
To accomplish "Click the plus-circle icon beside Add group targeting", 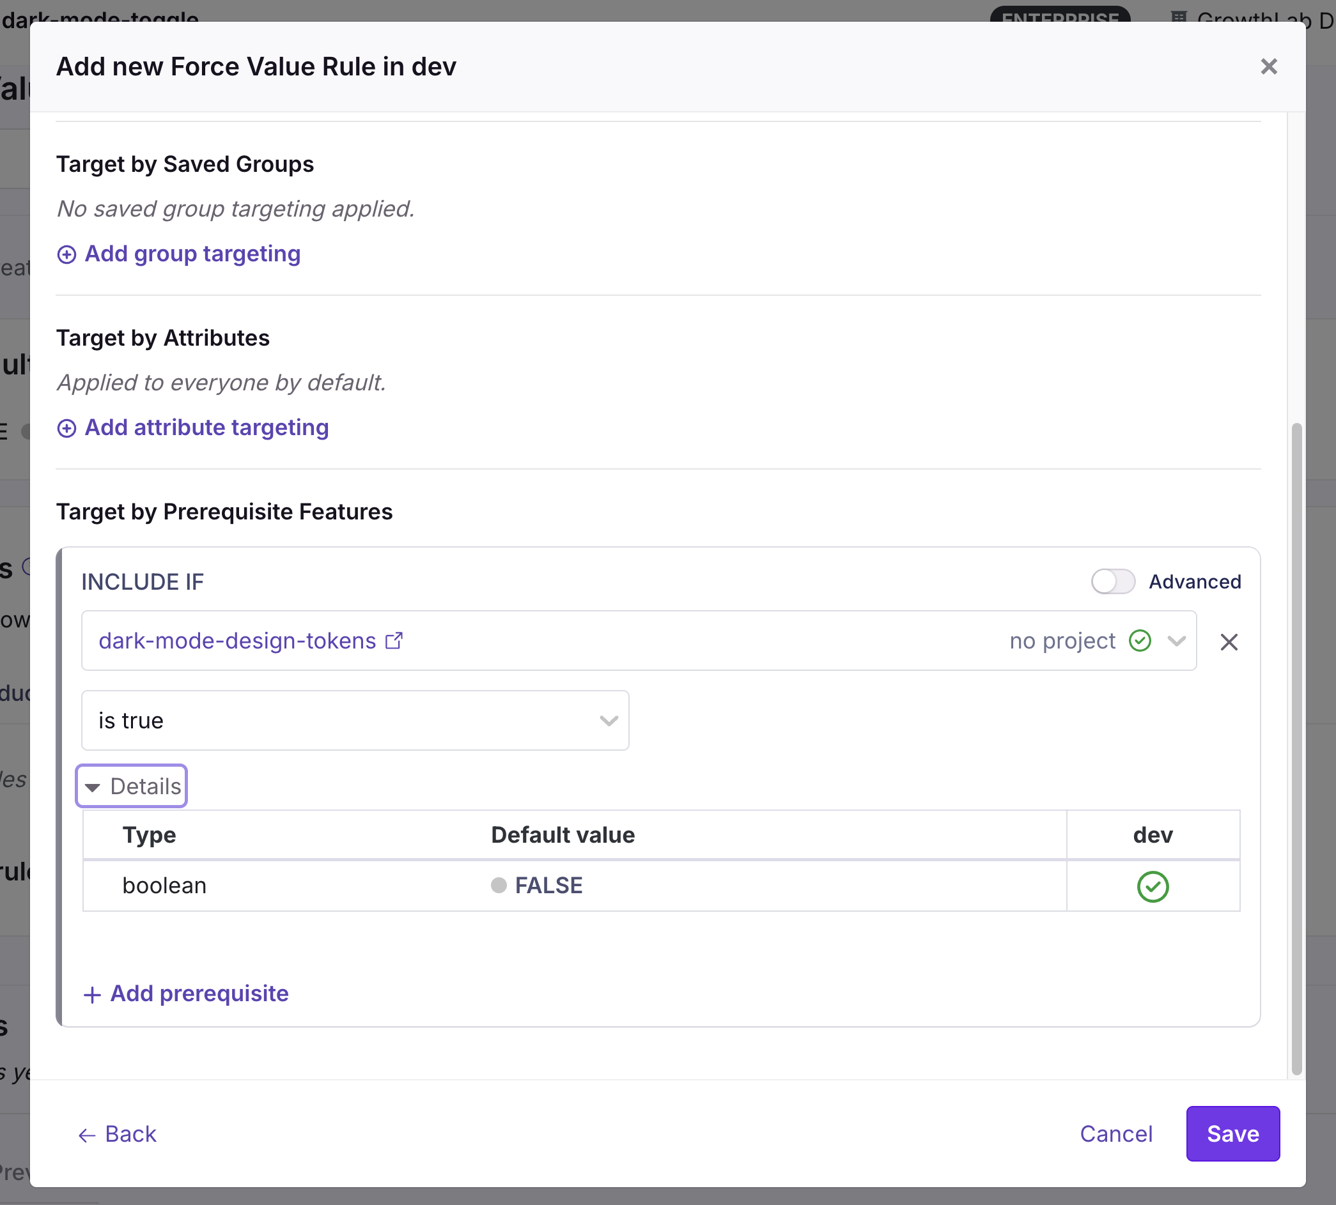I will (x=66, y=255).
